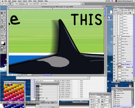
Task: Hide the Layer 22 eye icon
Action: [x=114, y=73]
